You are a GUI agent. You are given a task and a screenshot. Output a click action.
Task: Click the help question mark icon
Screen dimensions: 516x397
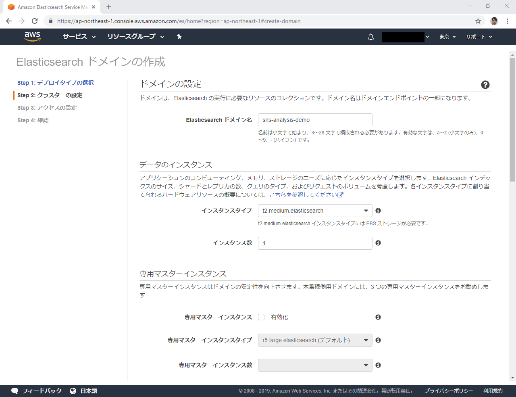tap(485, 85)
